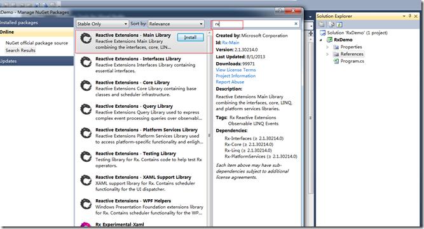
Task: Open the Stable Only dropdown
Action: 102,23
